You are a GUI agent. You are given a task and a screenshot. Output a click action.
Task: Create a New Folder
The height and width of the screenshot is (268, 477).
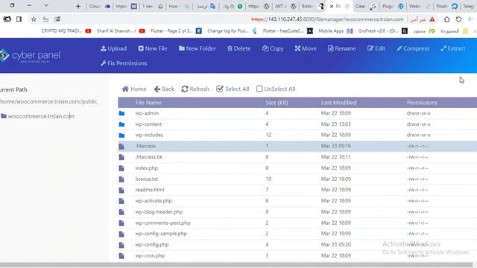(x=197, y=48)
